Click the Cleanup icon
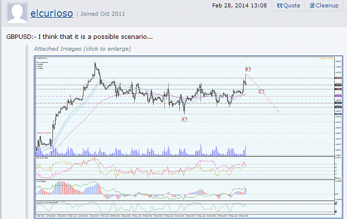The width and height of the screenshot is (347, 219). click(312, 6)
